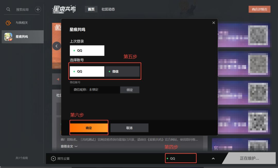Click the 绑定 button
The height and width of the screenshot is (168, 278).
[129, 90]
